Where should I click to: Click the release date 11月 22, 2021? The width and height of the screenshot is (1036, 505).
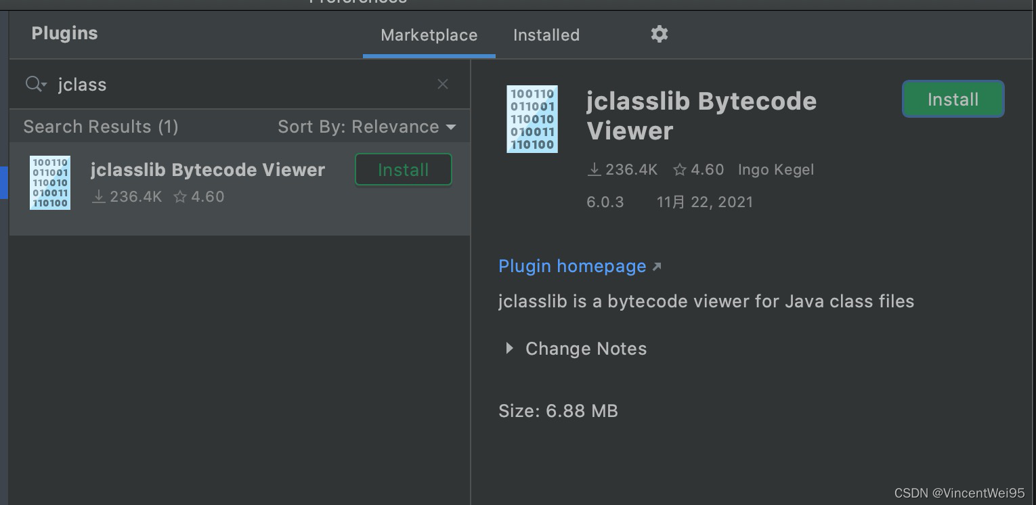(x=705, y=202)
